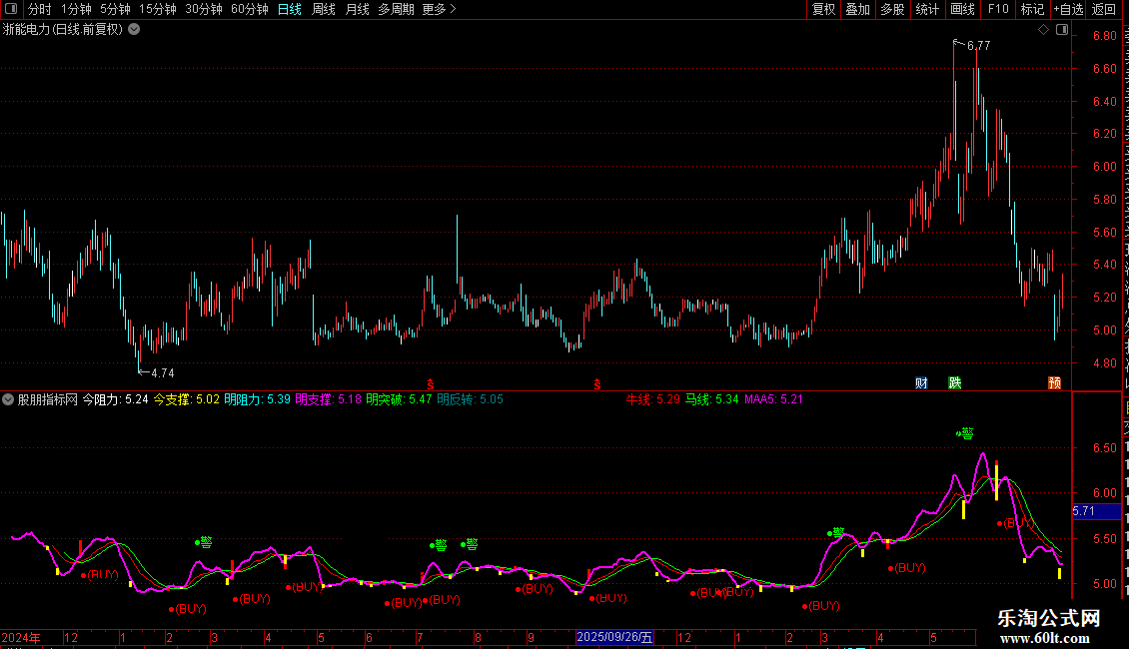
Task: Click the 2024年 label on the timeline
Action: pyautogui.click(x=21, y=637)
